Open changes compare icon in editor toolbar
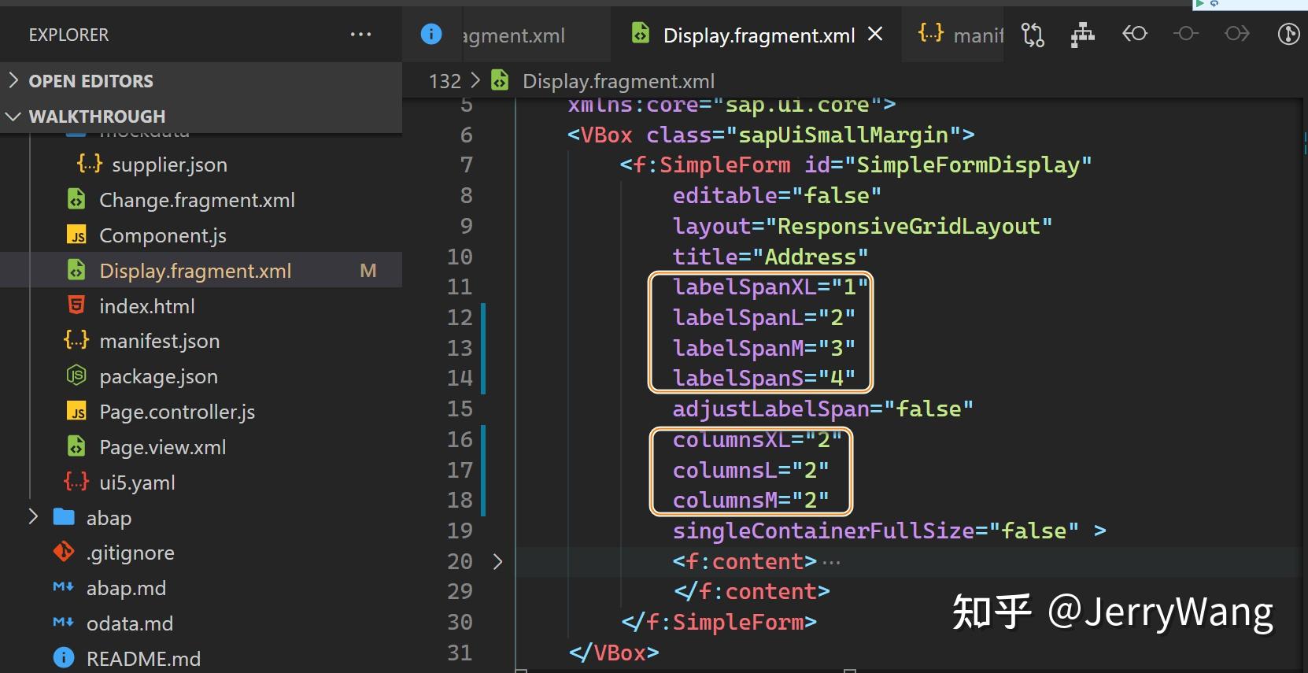The image size is (1308, 673). tap(1033, 35)
